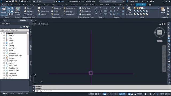Open command line customize wrench icon
The height and width of the screenshot is (96, 171).
pyautogui.click(x=33, y=91)
